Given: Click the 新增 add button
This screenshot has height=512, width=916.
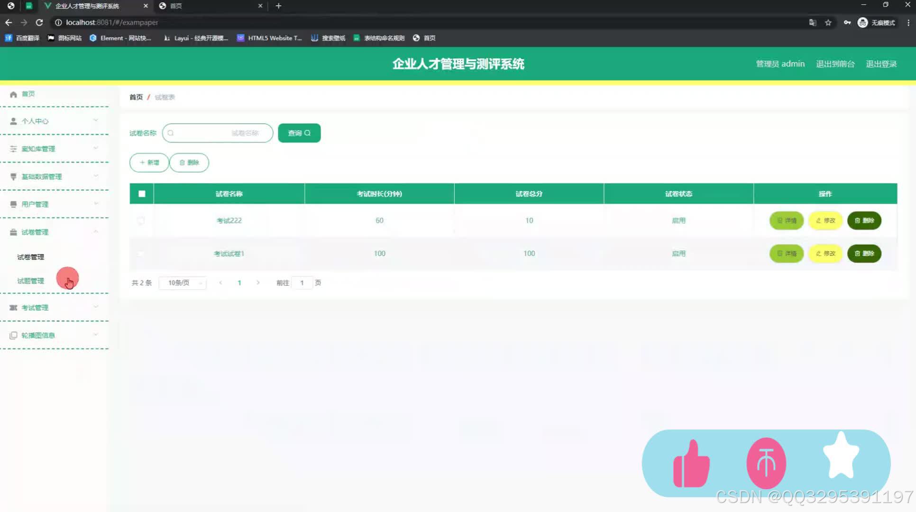Looking at the screenshot, I should coord(149,163).
